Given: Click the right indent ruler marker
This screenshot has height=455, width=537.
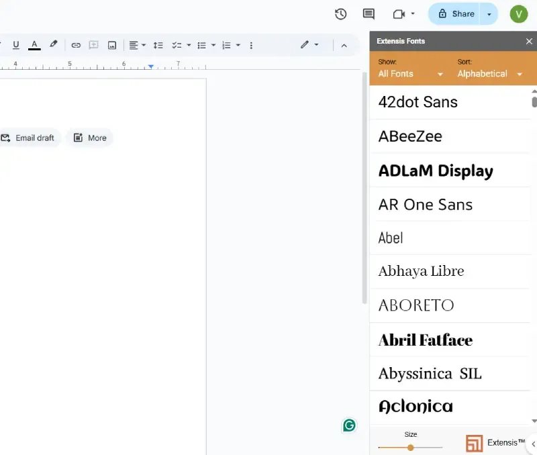Looking at the screenshot, I should pyautogui.click(x=150, y=66).
